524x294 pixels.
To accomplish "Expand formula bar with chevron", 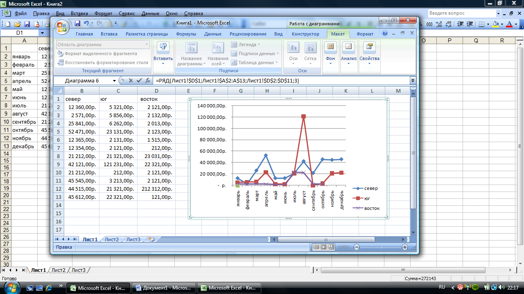I will (x=413, y=81).
